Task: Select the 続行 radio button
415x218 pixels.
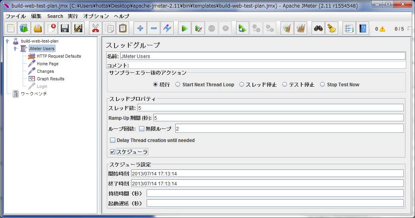Action: tap(155, 84)
